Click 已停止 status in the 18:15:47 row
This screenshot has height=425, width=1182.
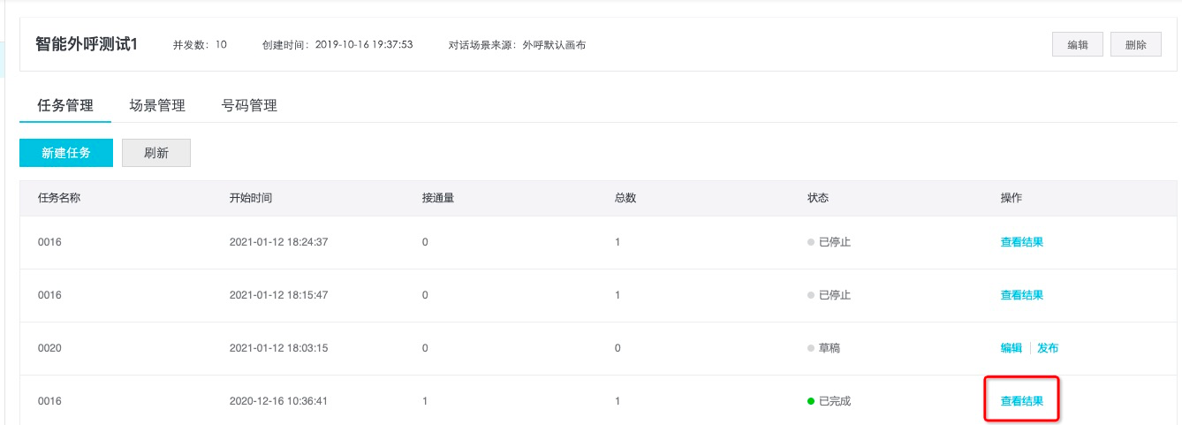(830, 295)
